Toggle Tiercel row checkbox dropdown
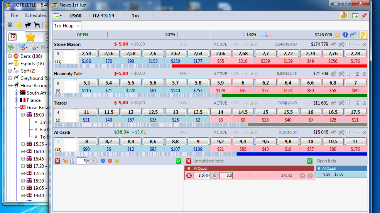Screen dimensions: 380x213 pos(358,103)
